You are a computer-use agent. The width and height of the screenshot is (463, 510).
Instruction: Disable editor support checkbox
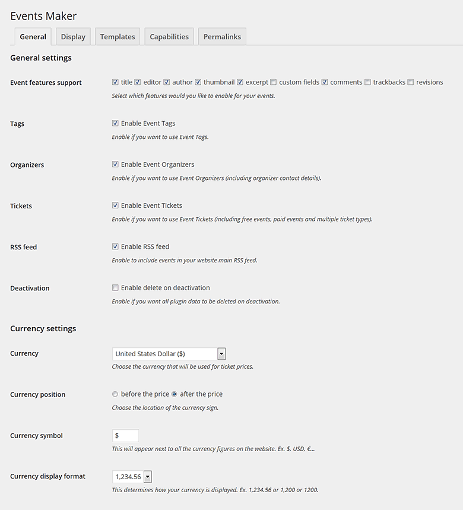pyautogui.click(x=138, y=83)
